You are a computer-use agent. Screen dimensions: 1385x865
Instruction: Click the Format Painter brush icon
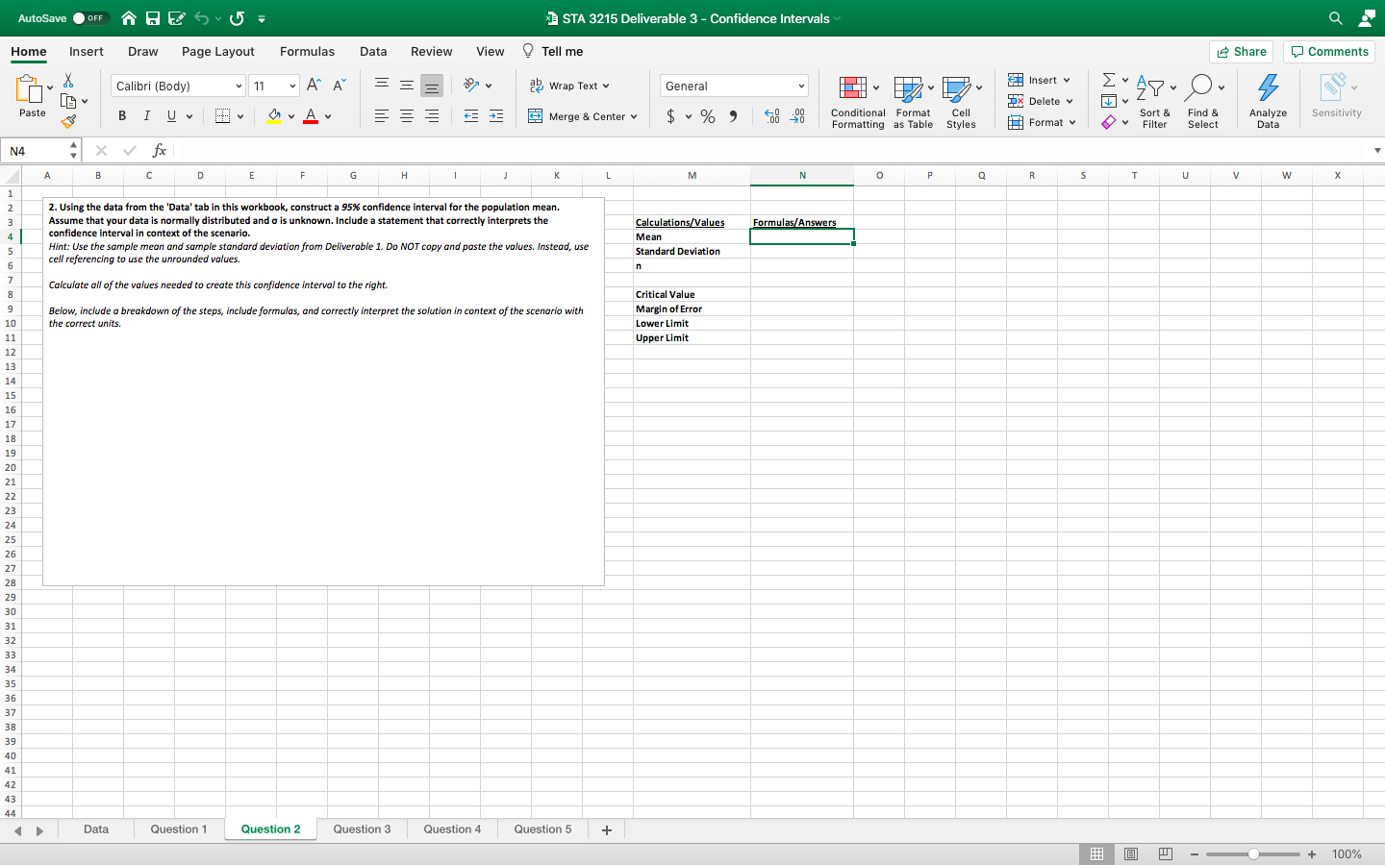click(68, 121)
